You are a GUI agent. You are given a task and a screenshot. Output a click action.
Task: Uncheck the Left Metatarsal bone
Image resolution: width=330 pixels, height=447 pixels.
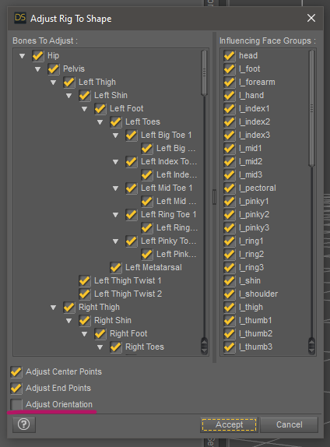[116, 267]
